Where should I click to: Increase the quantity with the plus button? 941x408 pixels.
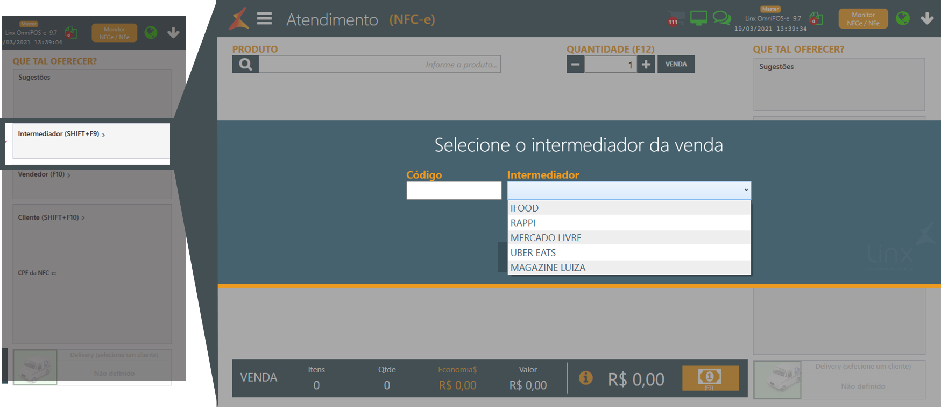click(646, 64)
